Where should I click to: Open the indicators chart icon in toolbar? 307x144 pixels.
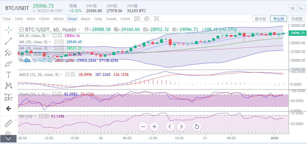pos(137,19)
